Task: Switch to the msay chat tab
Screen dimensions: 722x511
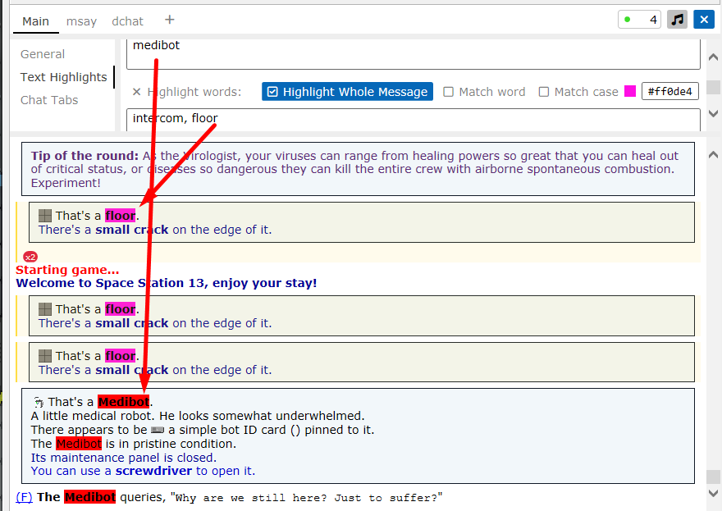Action: click(81, 21)
